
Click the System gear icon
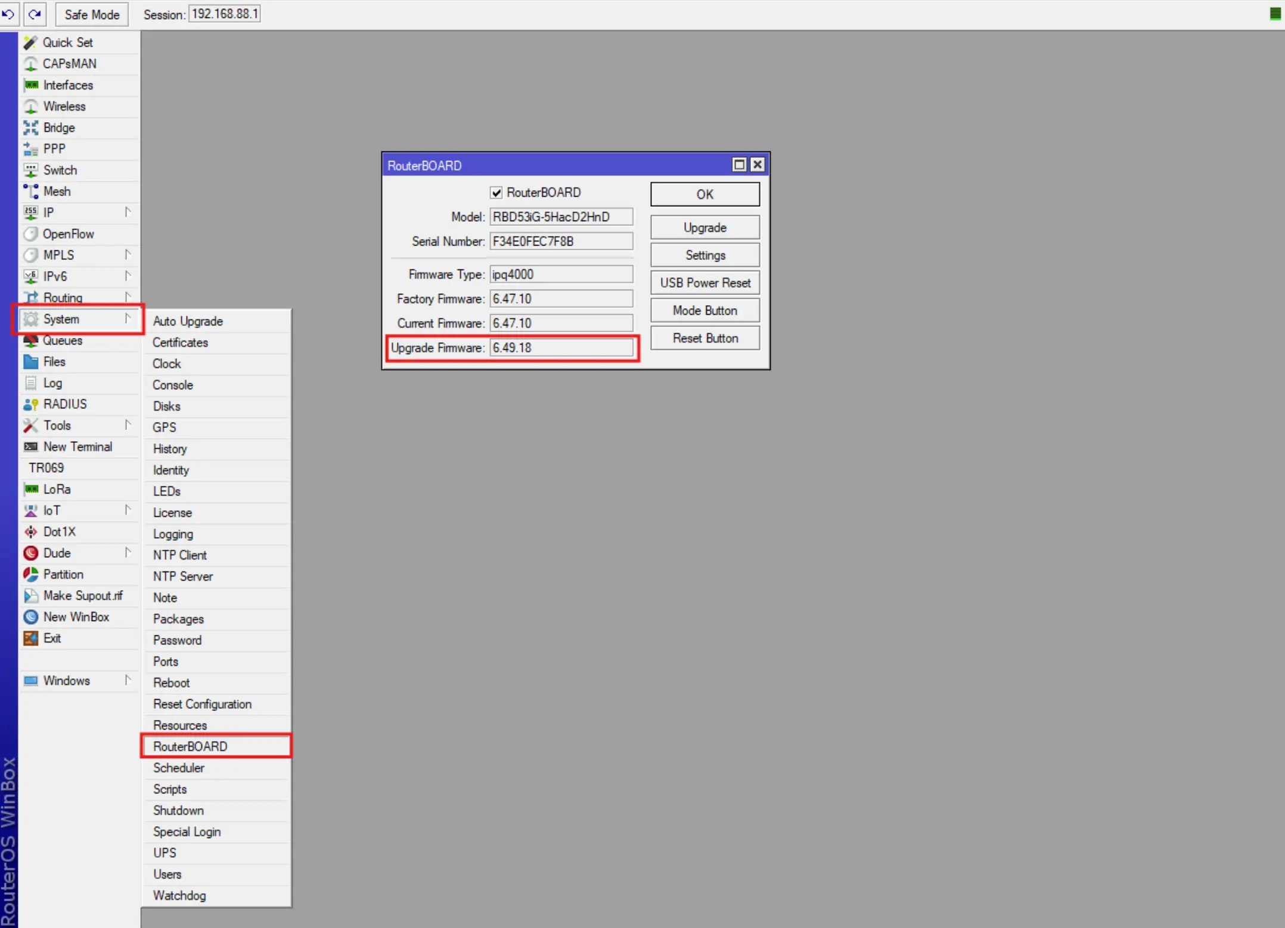pos(30,319)
